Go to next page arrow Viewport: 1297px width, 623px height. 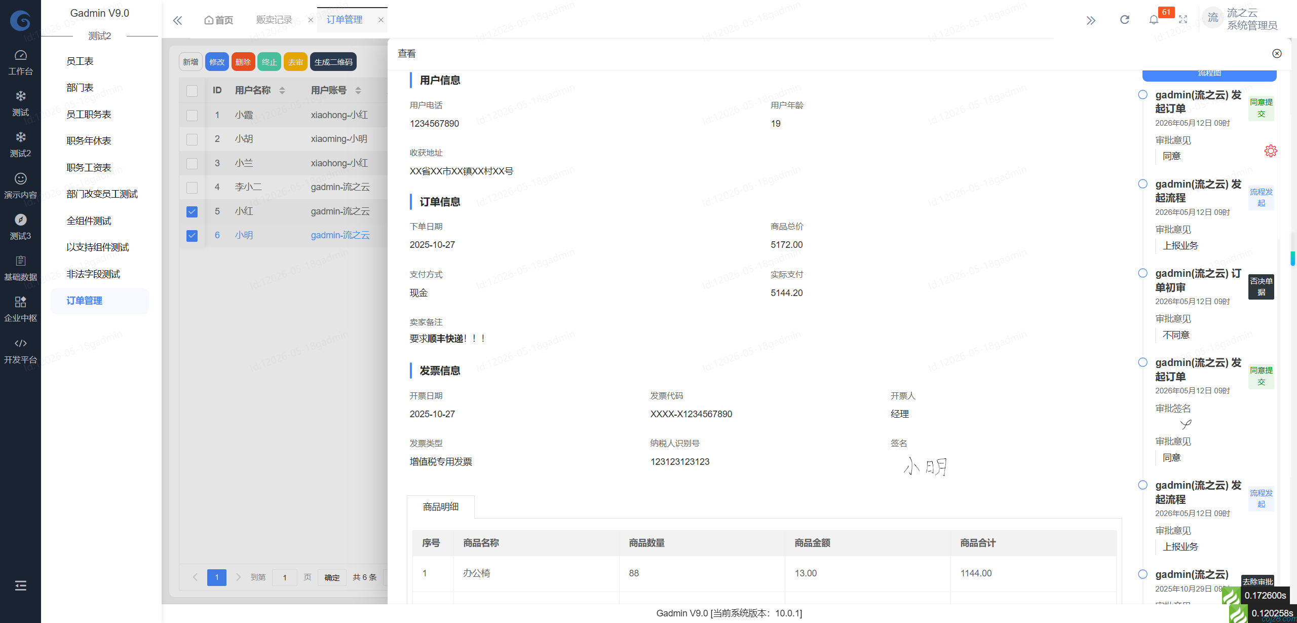click(238, 577)
